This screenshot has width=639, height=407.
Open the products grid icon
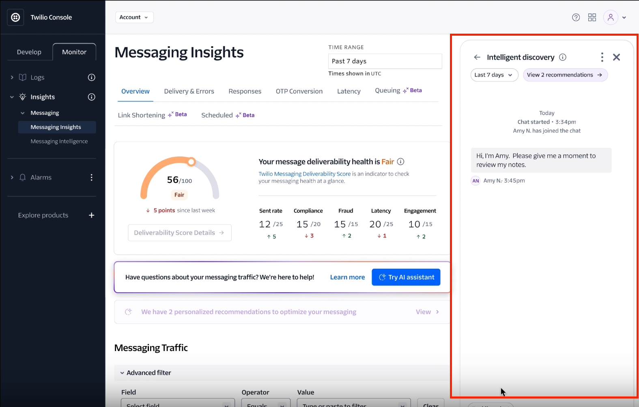click(592, 17)
